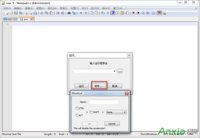The image size is (200, 138).
Task: Open the None key dropdown
Action: [116, 112]
